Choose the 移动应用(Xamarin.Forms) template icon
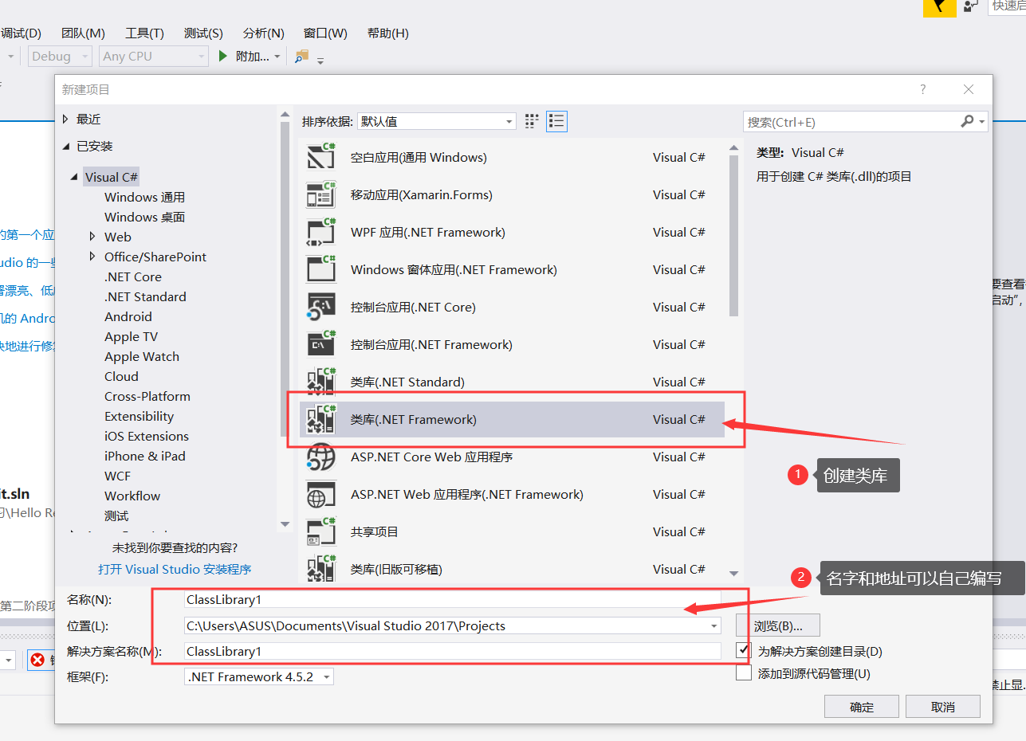The height and width of the screenshot is (741, 1026). pyautogui.click(x=320, y=194)
